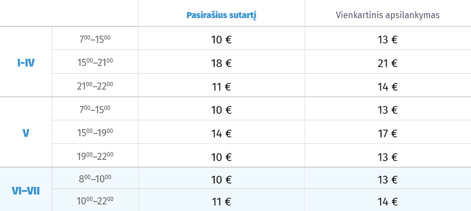
Task: Click the I-IV 15:00–21:00 time slot
Action: [95, 62]
